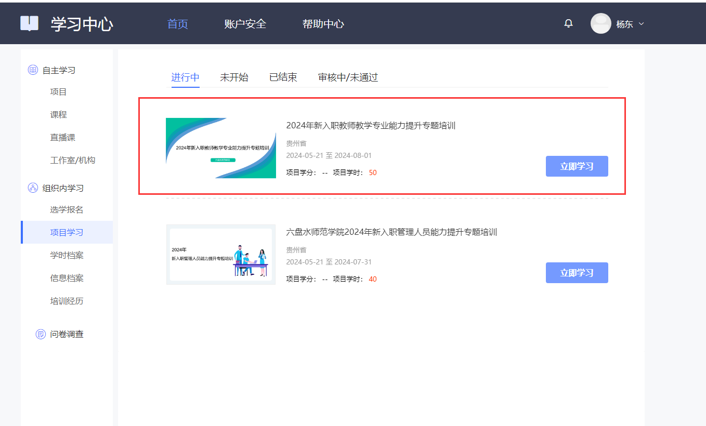Open 账户安全 in the top navigation

coord(245,24)
